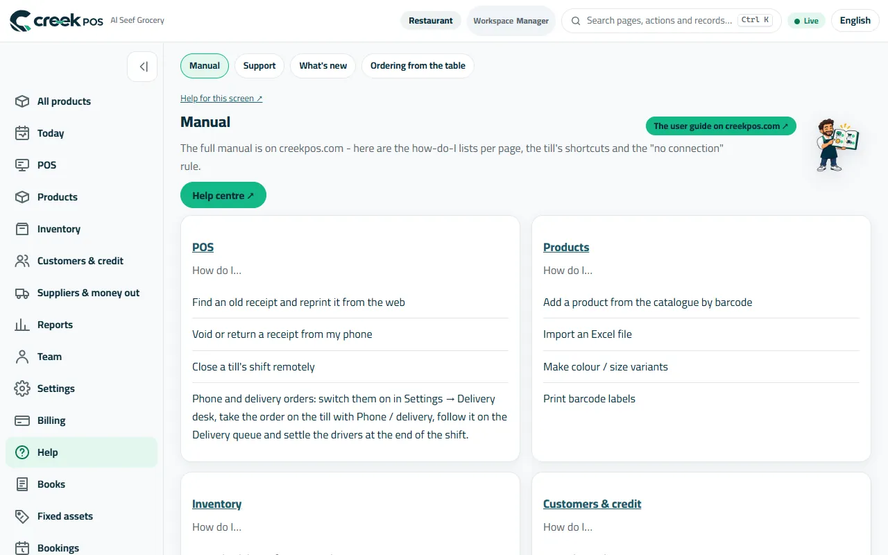This screenshot has width=888, height=555.
Task: Open Fixed assets tag icon
Action: click(22, 516)
